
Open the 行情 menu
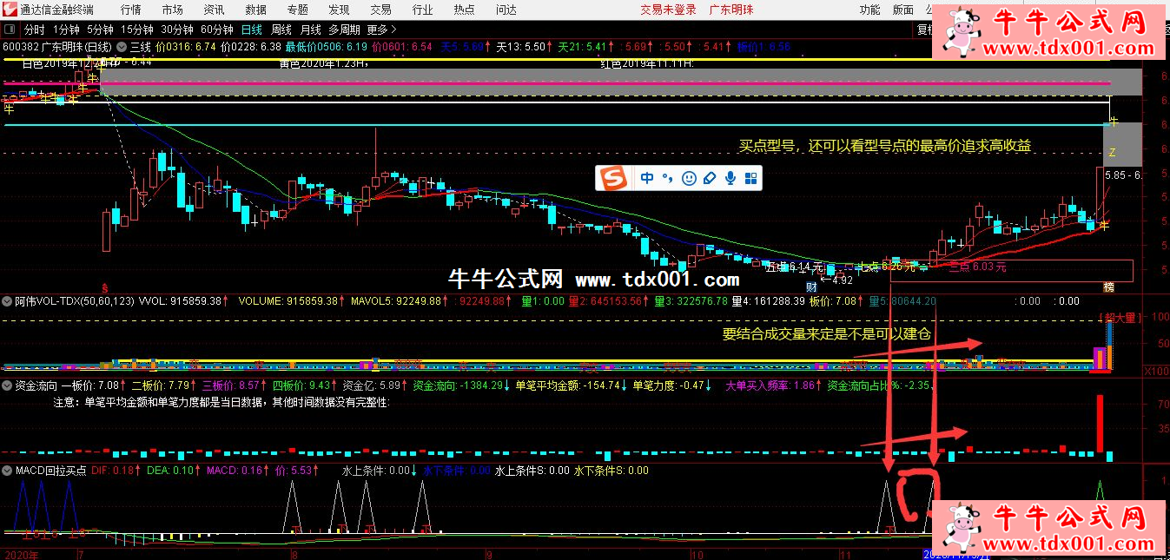131,10
